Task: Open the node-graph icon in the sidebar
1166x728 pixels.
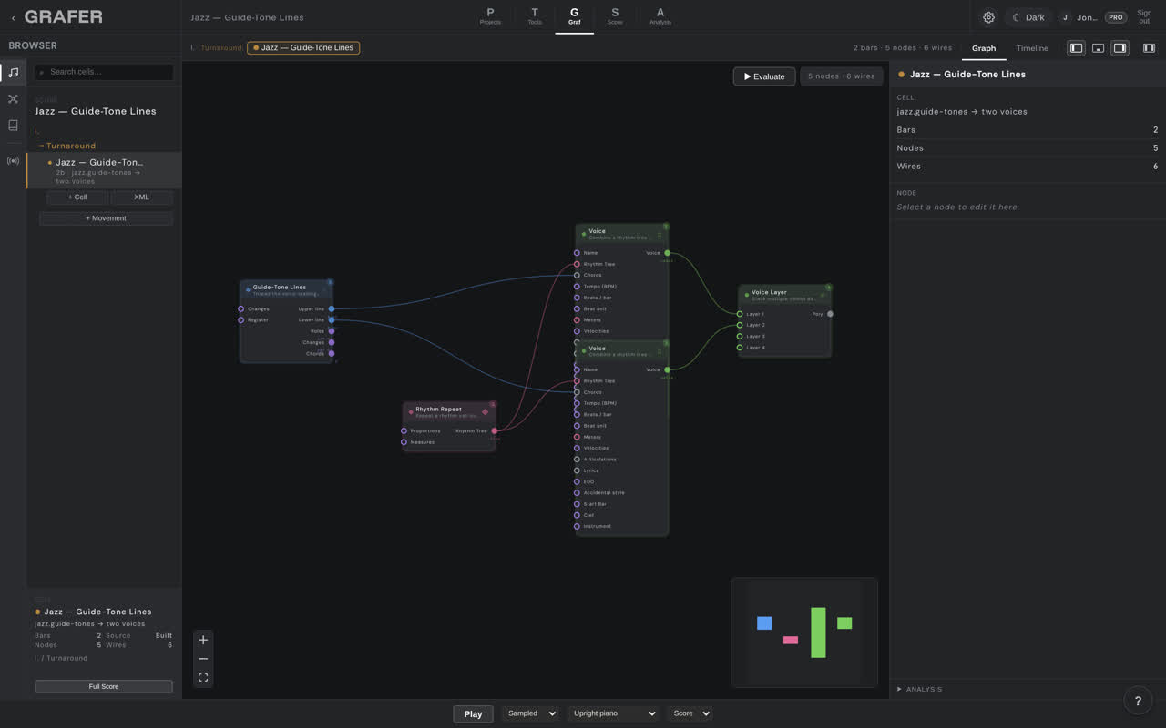Action: (x=13, y=99)
